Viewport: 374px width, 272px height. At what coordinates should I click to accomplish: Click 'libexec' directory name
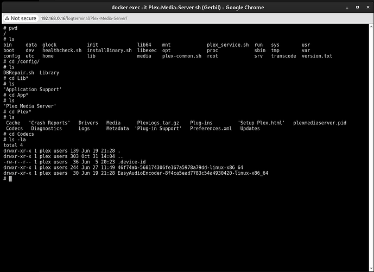point(147,50)
